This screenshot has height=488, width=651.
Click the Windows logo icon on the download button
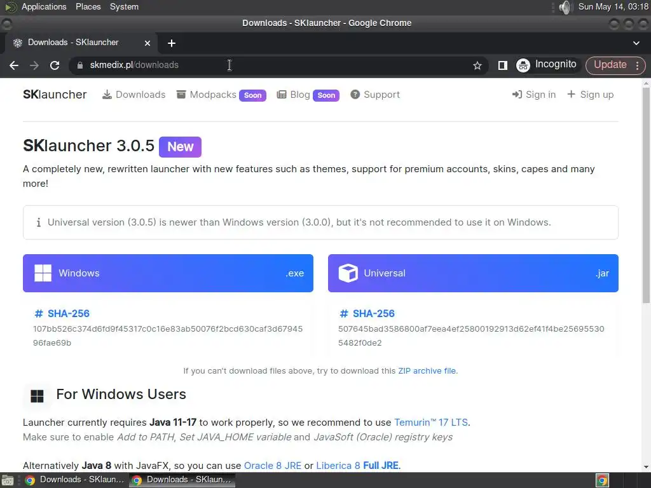click(x=43, y=273)
